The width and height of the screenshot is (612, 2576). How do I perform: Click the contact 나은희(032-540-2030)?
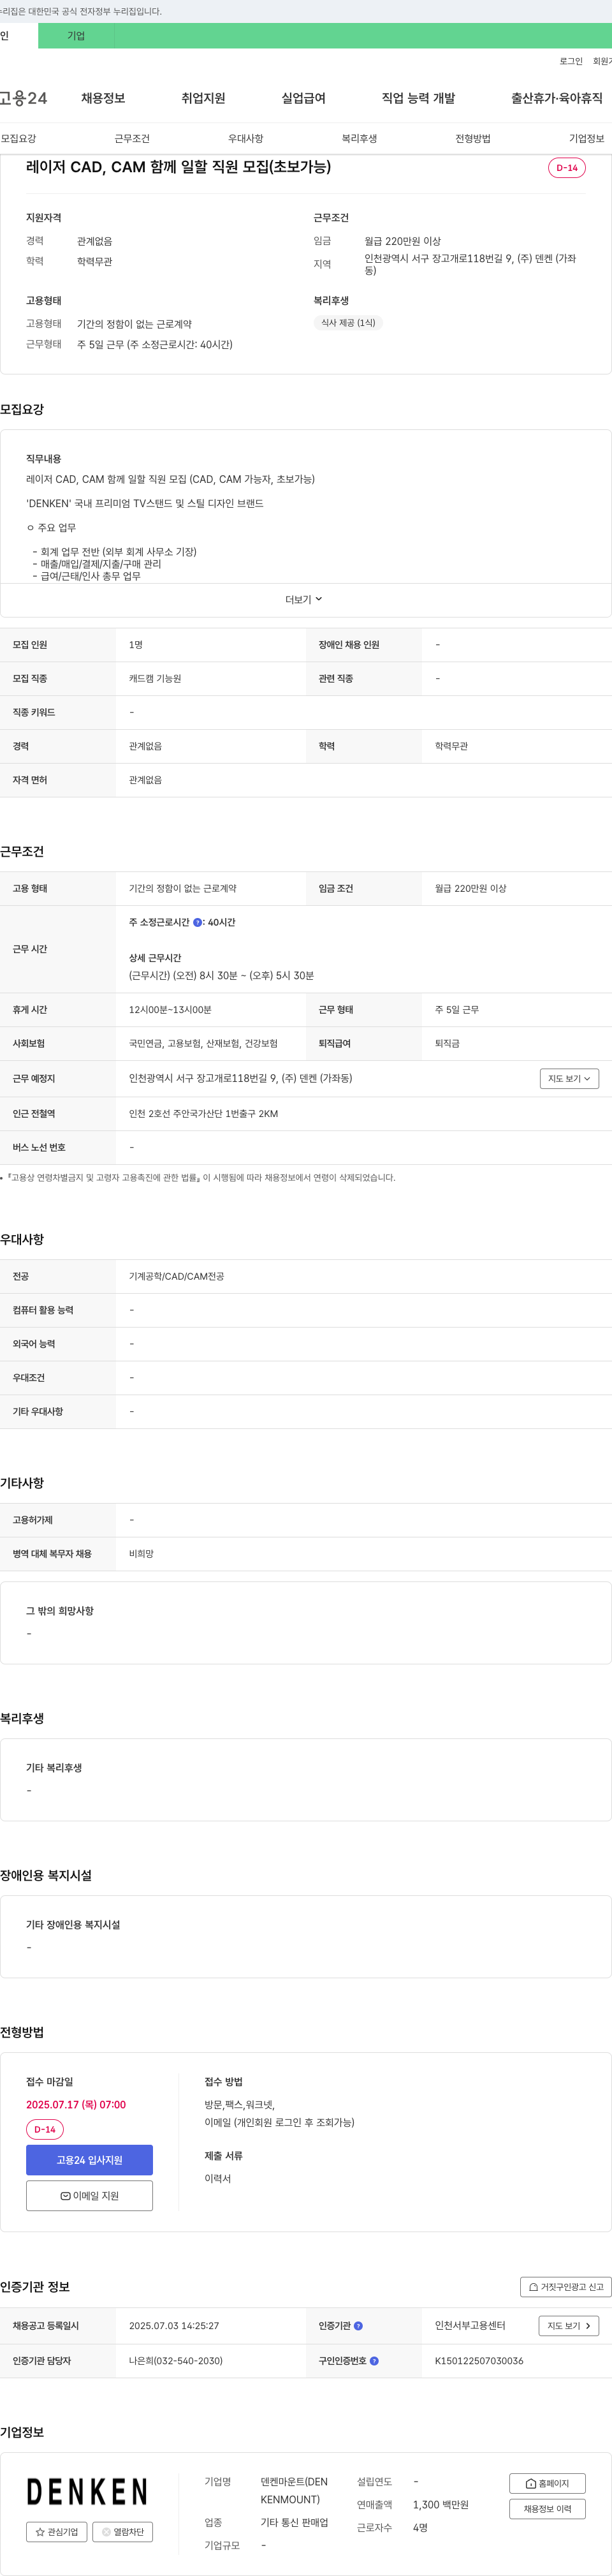[176, 2361]
